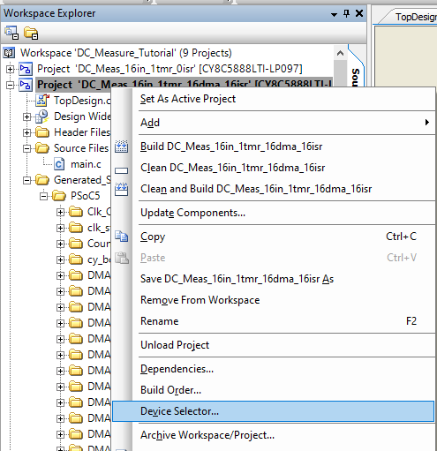The height and width of the screenshot is (451, 437).
Task: Select the TopDesign file tree item
Action: (x=82, y=101)
